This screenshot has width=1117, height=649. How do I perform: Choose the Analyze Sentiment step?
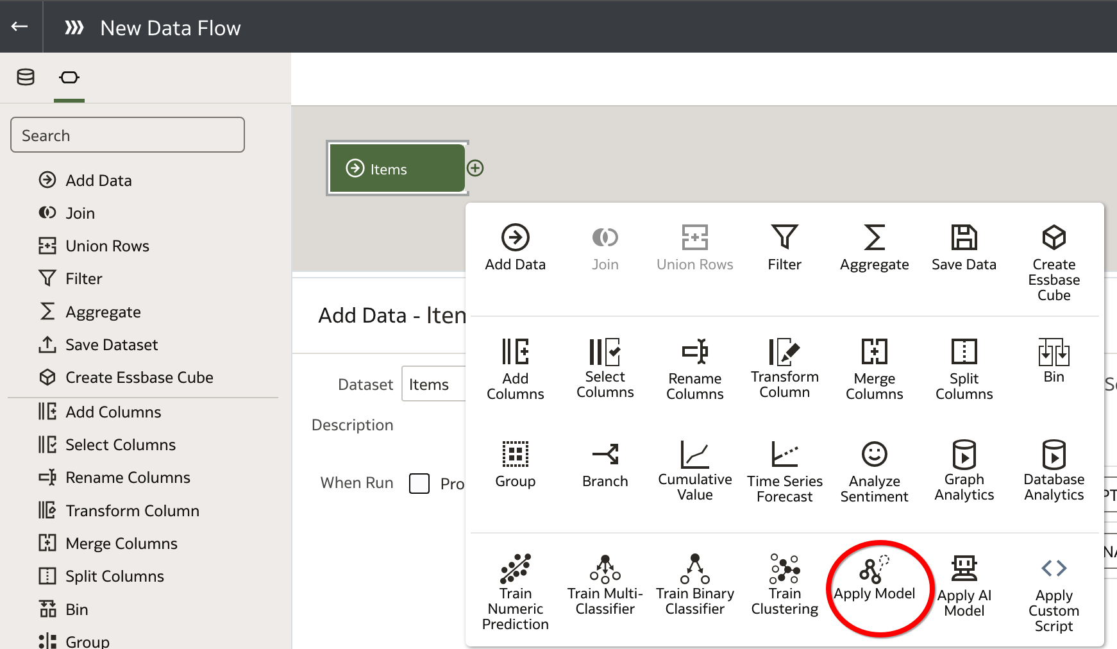tap(874, 471)
